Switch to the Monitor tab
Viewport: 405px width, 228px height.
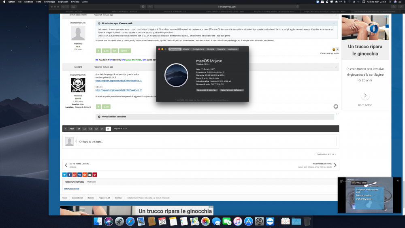coord(186,49)
